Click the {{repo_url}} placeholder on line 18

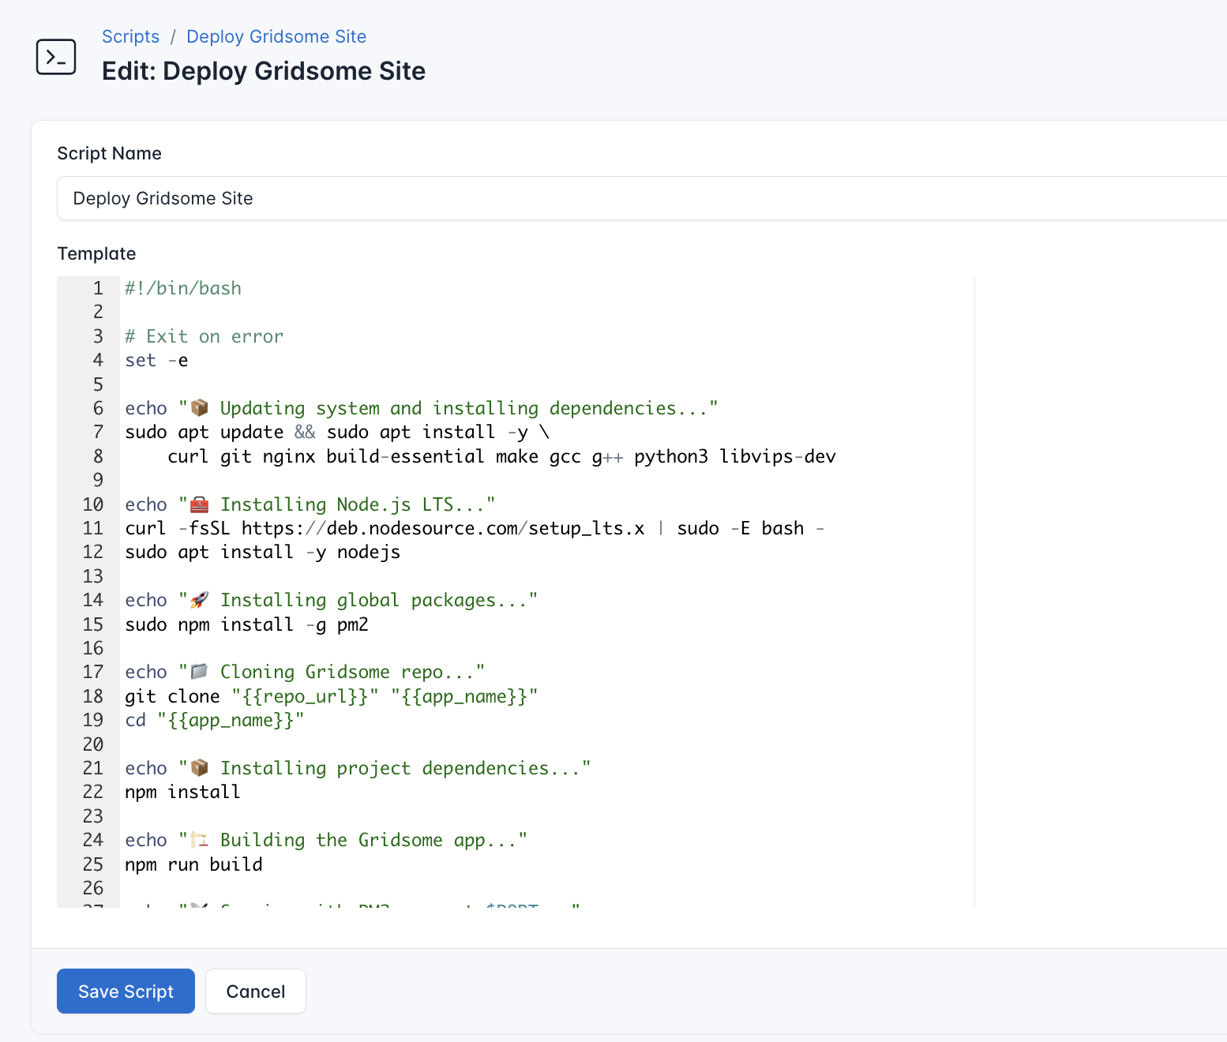304,696
